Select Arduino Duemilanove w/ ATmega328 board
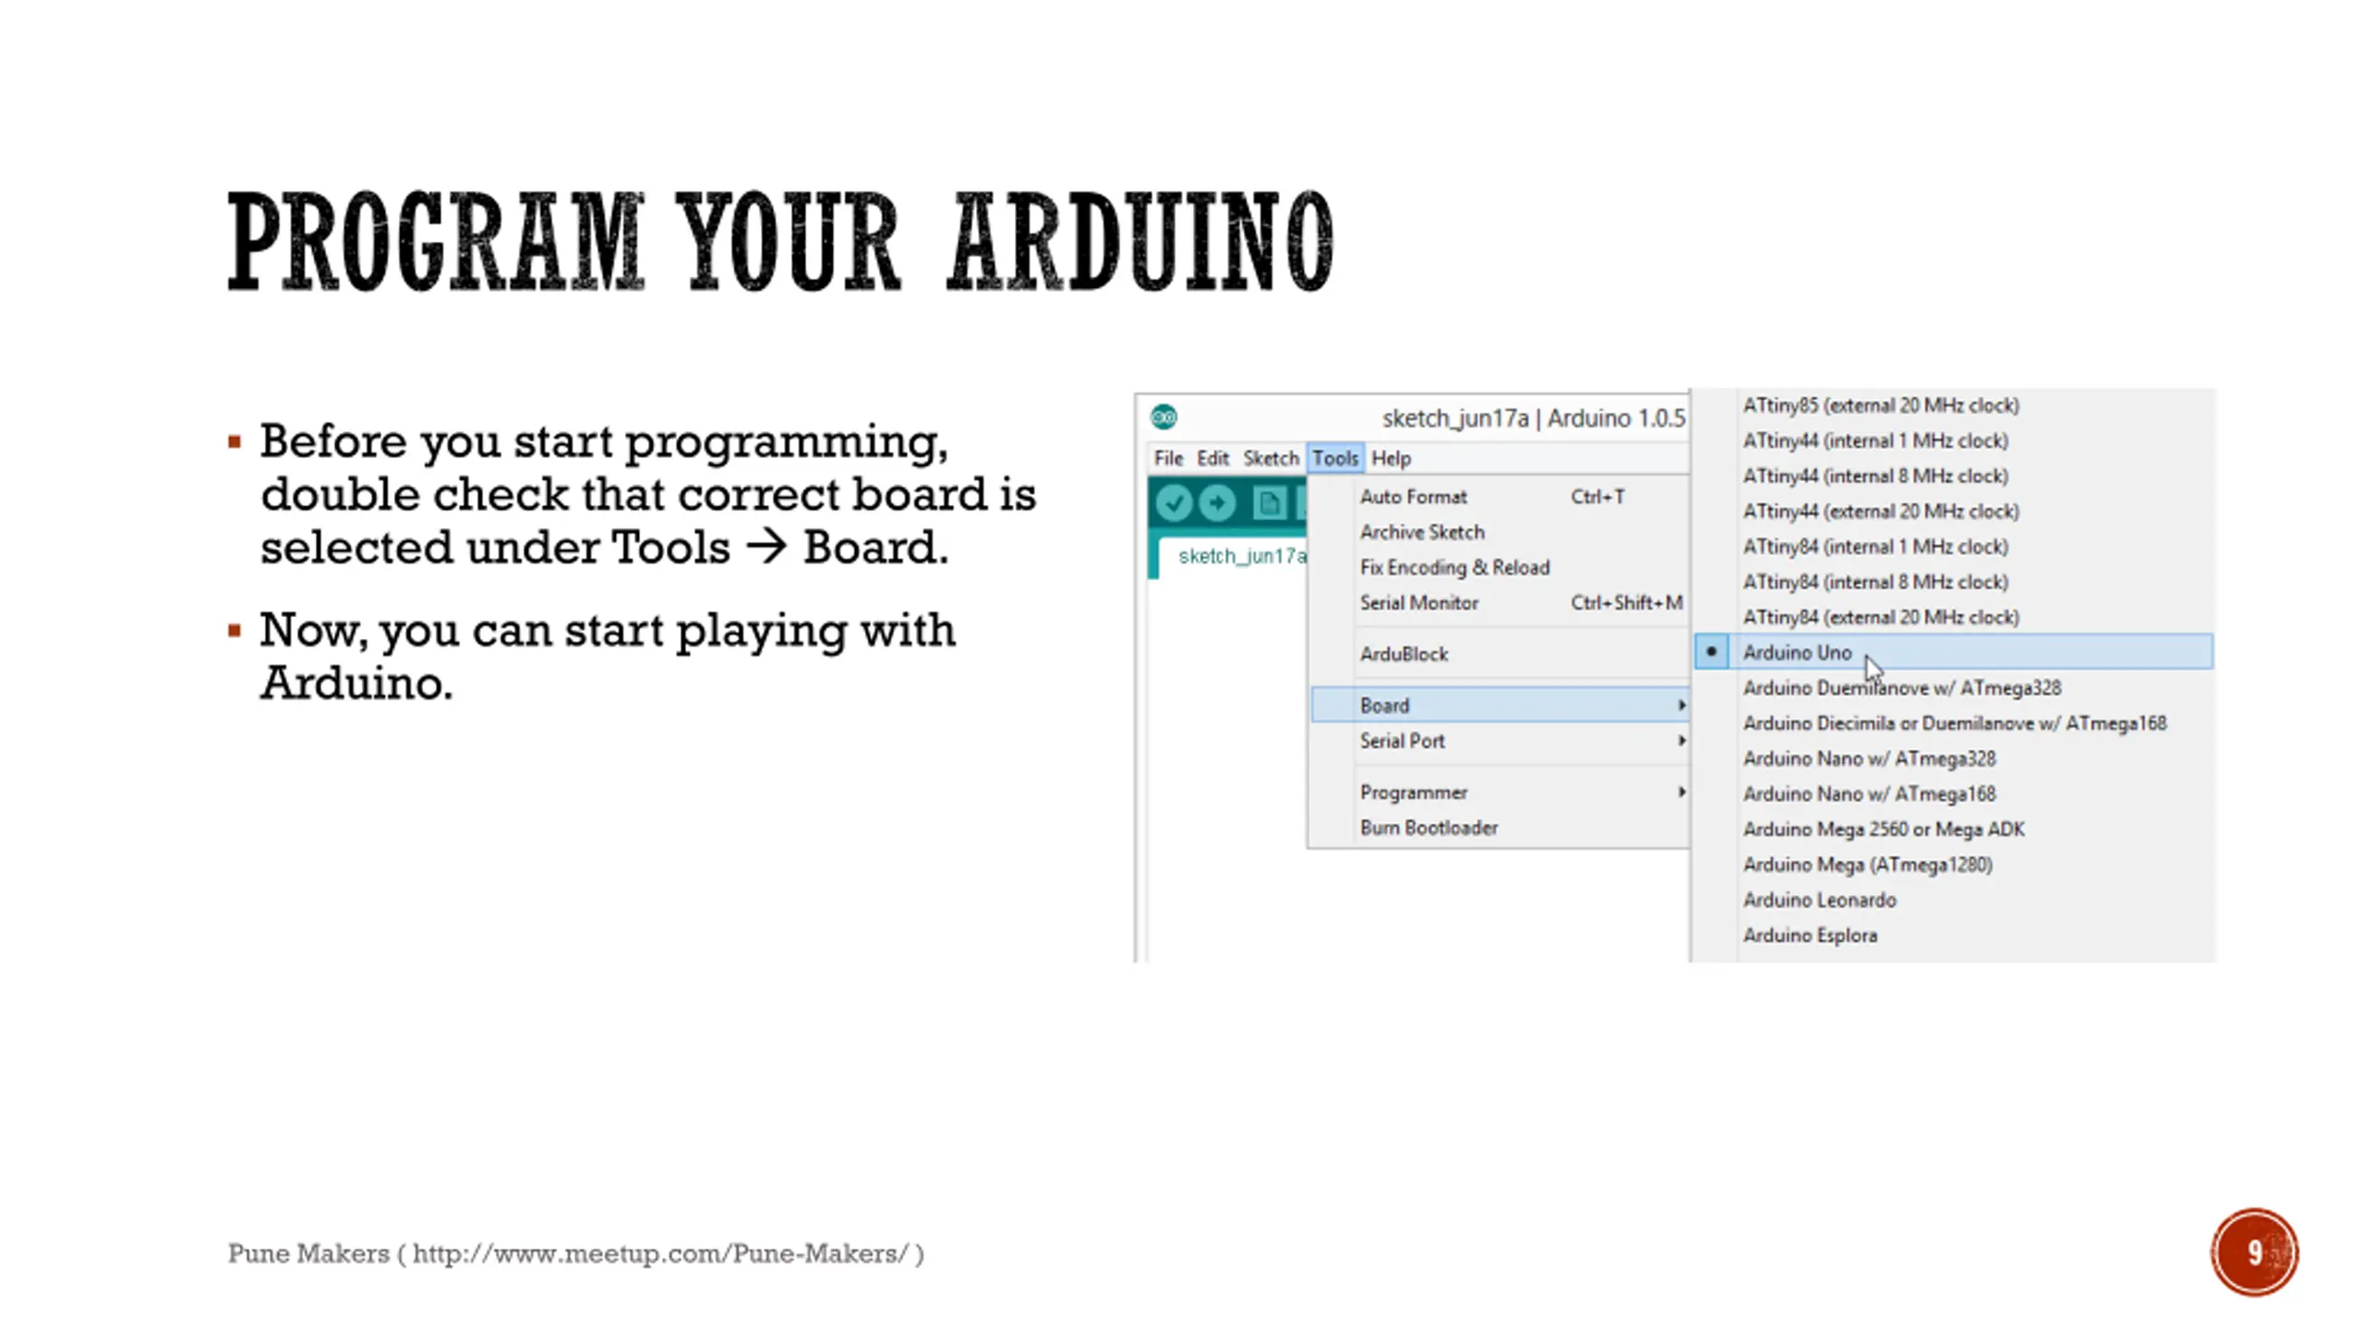2364x1330 pixels. coord(1954,688)
